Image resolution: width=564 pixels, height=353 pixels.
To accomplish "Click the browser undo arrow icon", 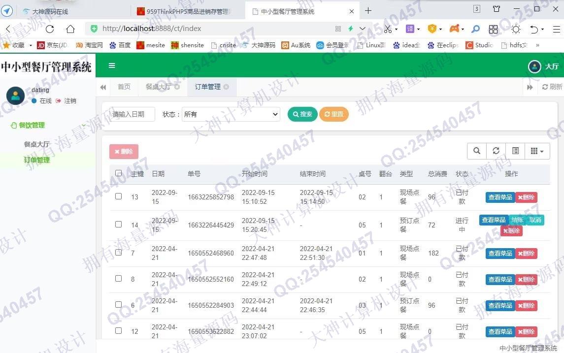I will pyautogui.click(x=534, y=29).
